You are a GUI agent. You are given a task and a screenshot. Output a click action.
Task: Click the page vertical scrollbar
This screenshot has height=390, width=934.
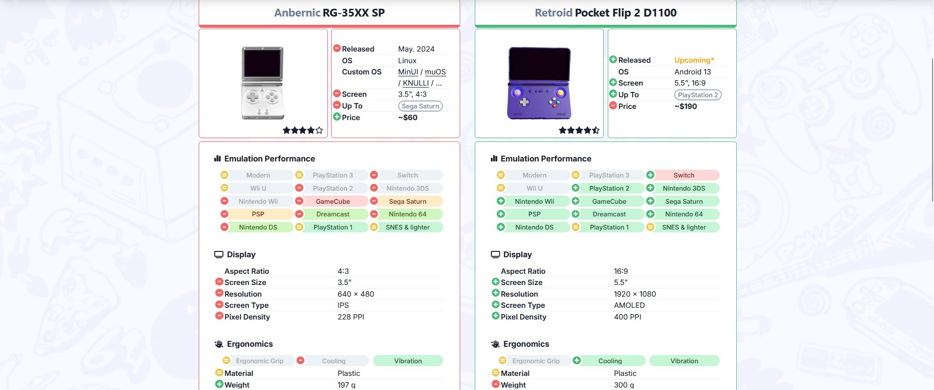932,126
